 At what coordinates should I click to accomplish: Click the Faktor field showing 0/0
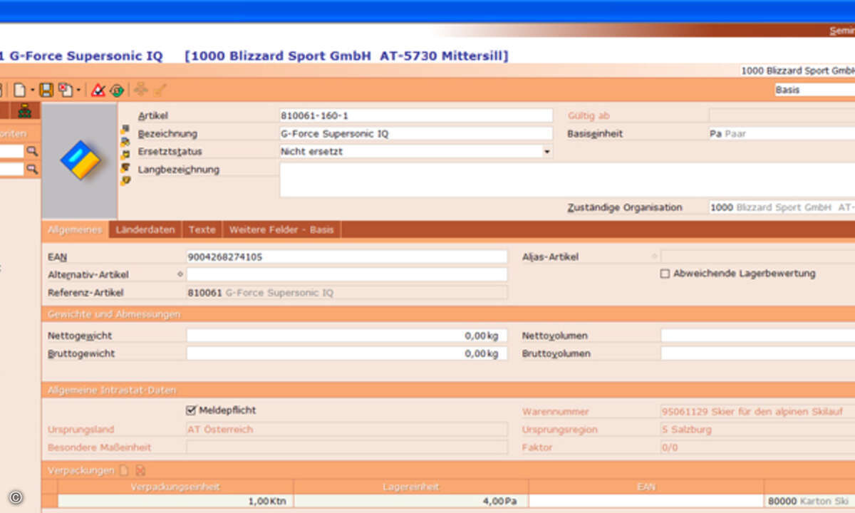(x=757, y=447)
